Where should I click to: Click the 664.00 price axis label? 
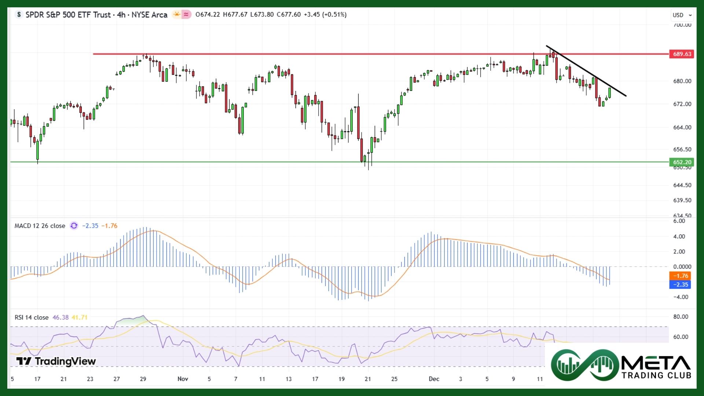tap(682, 127)
